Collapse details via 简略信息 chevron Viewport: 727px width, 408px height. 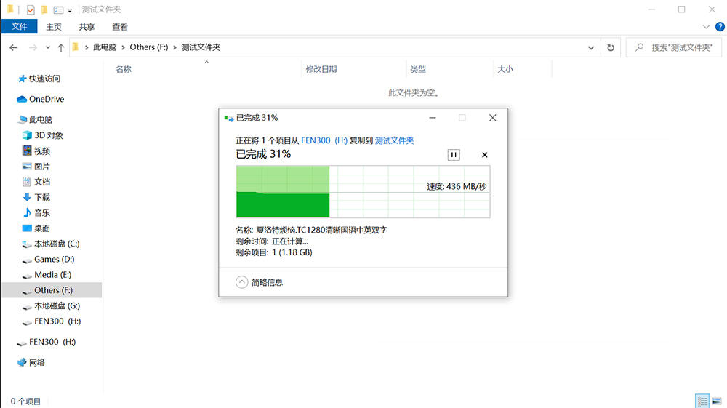241,282
